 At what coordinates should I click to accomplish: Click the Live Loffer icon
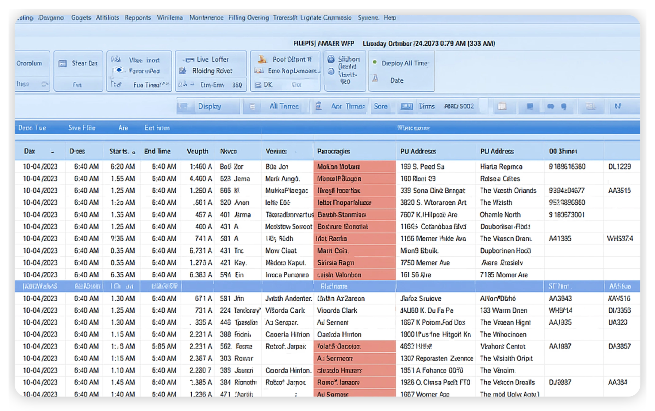coord(189,60)
